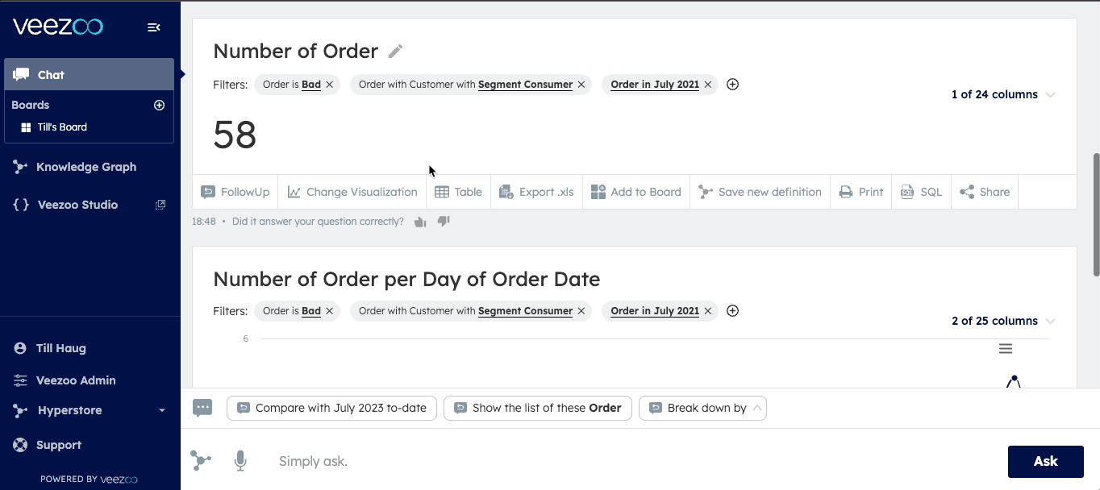Screen dimensions: 1100x490
Task: Click the thumbs down feedback icon
Action: click(x=443, y=222)
